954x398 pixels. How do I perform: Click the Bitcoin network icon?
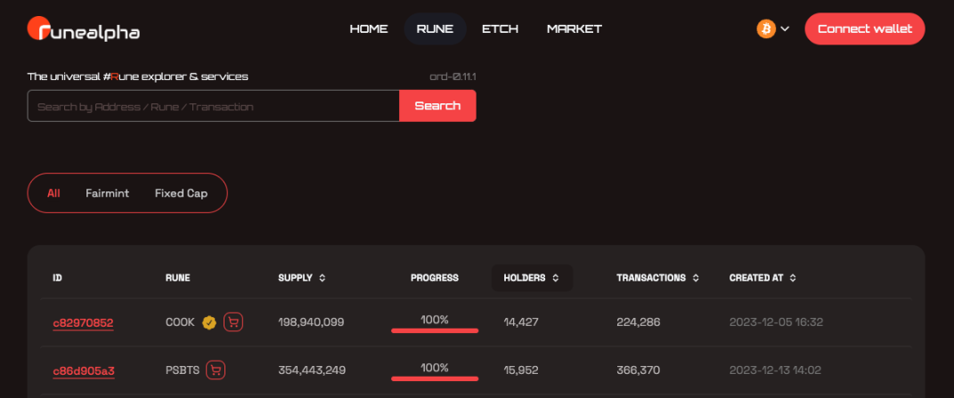[x=766, y=28]
